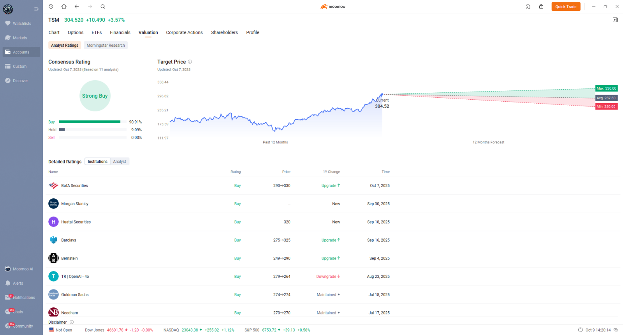
Task: Collapse the left sidebar menu
Action: click(x=36, y=9)
